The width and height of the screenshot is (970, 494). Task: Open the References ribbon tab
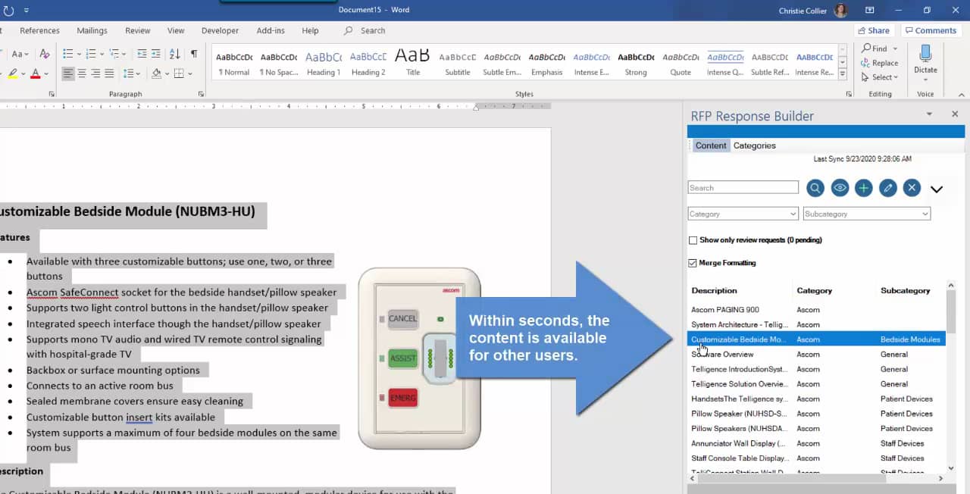pos(39,31)
